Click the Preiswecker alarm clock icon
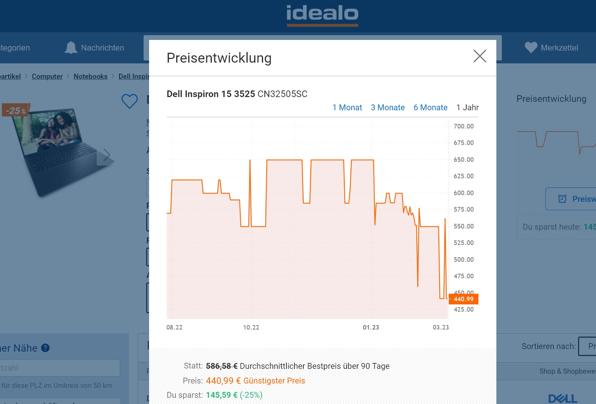 click(x=562, y=199)
